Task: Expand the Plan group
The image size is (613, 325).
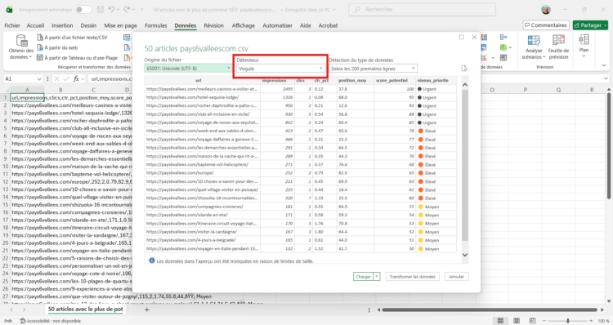Action: 584,46
